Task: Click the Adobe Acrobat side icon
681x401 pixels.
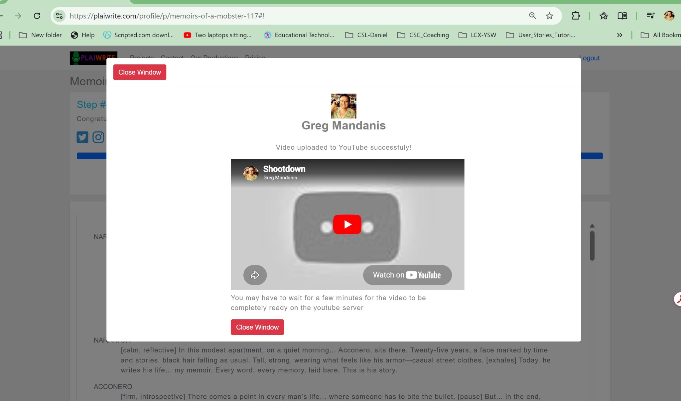Action: (x=678, y=299)
